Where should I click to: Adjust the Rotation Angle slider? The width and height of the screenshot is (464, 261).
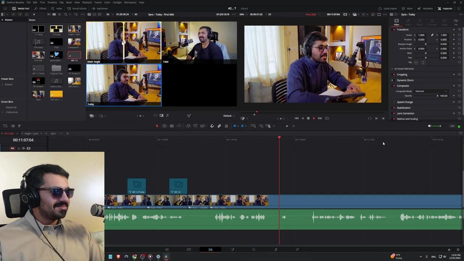(x=426, y=44)
